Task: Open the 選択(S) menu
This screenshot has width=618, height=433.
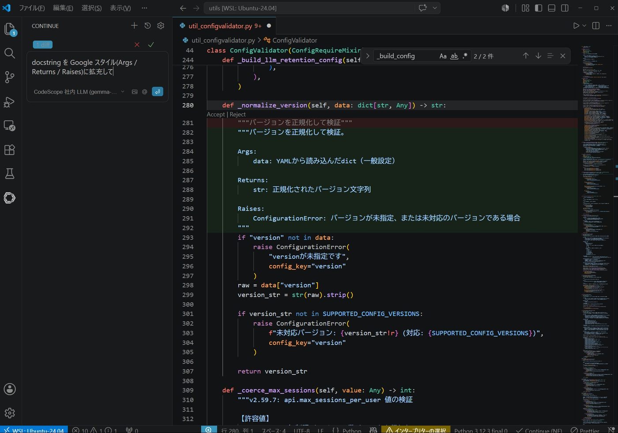Action: (91, 8)
